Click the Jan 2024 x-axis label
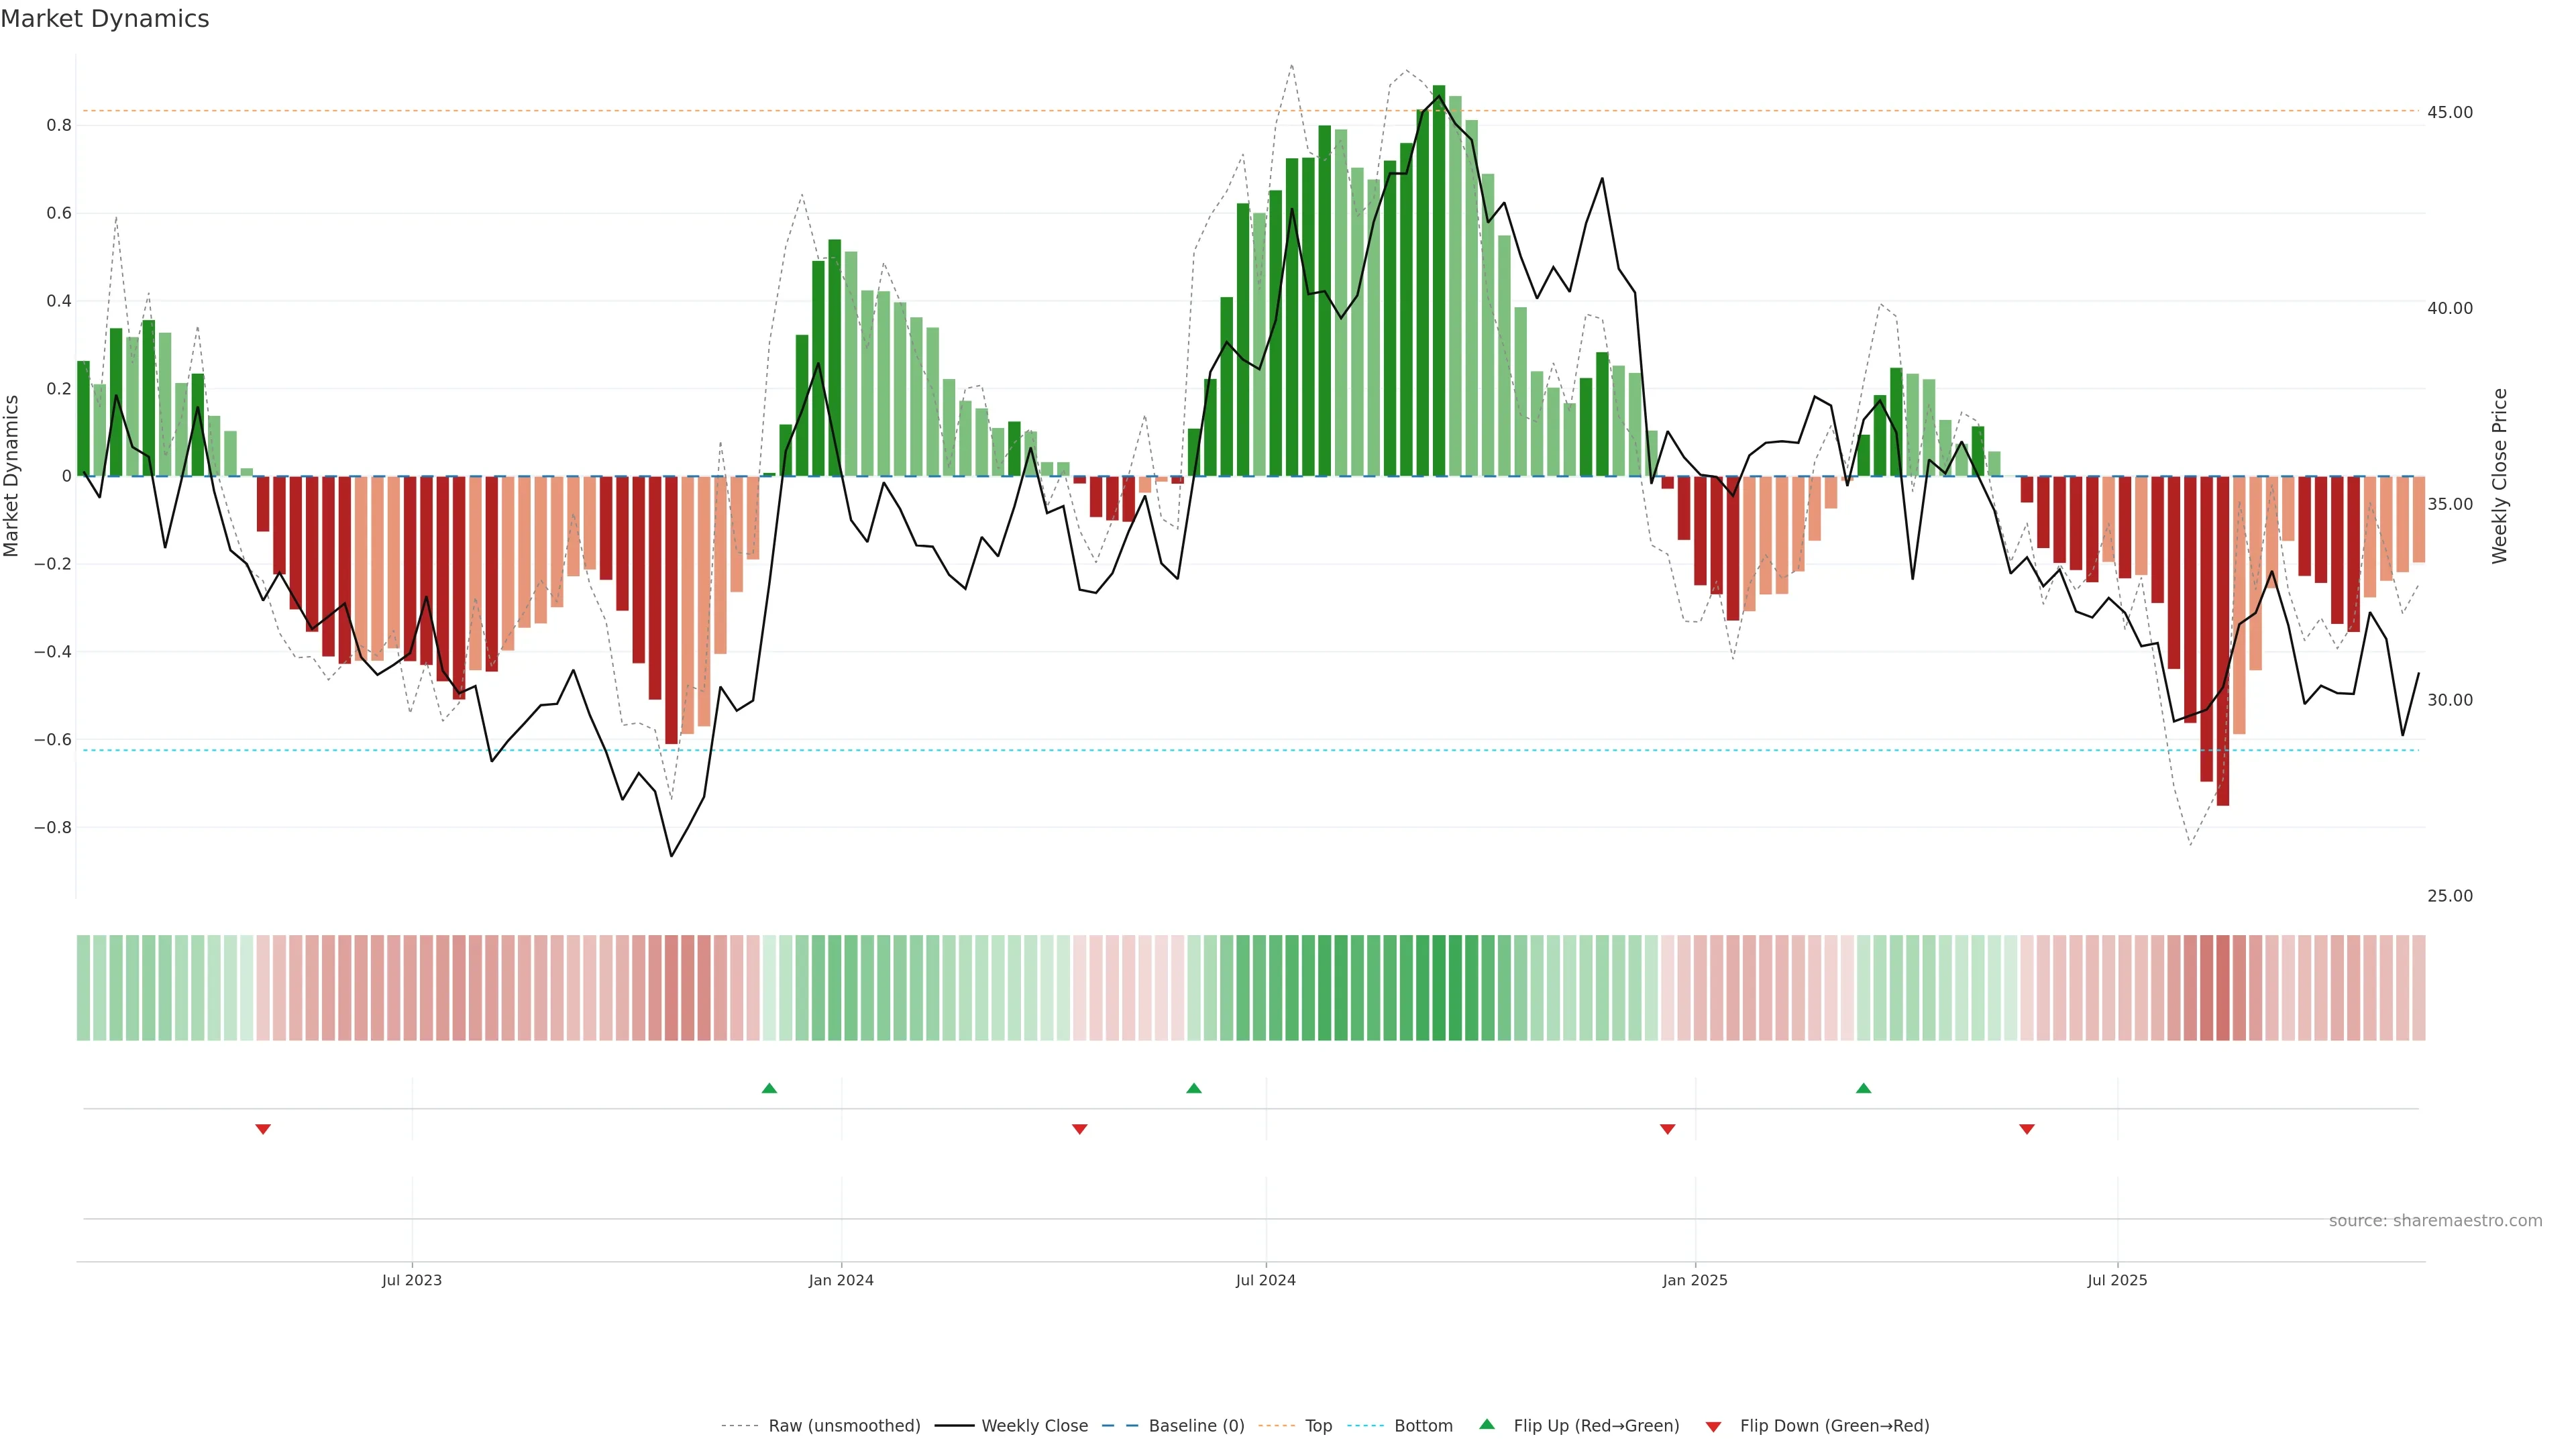 point(841,1280)
